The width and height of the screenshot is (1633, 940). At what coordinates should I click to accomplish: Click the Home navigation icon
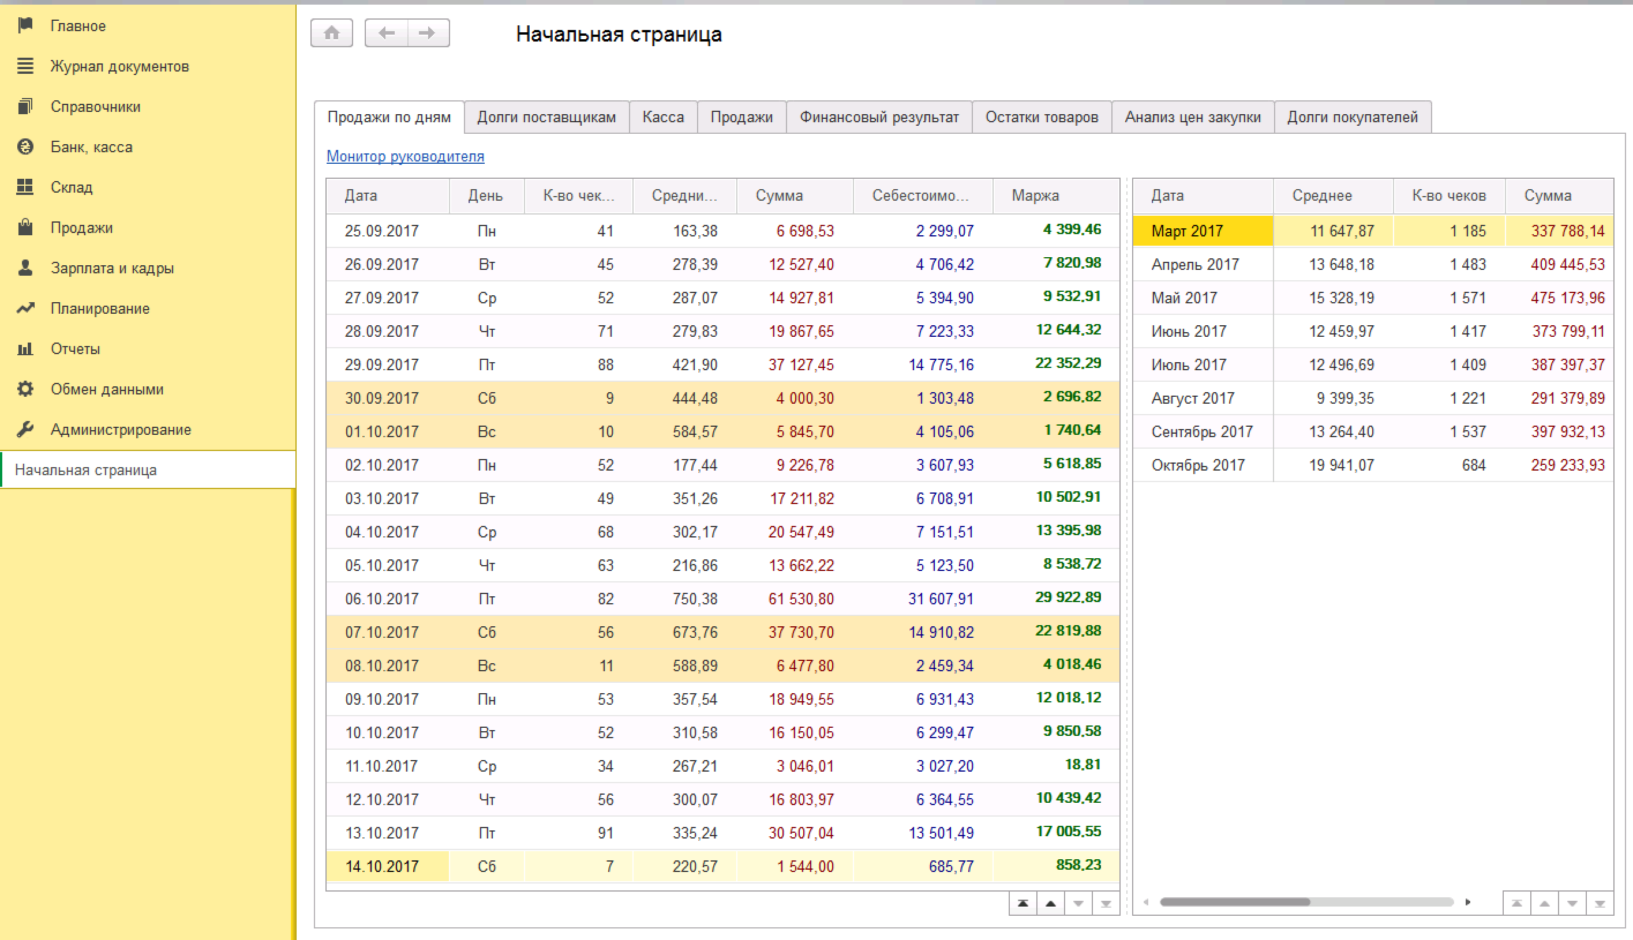331,32
